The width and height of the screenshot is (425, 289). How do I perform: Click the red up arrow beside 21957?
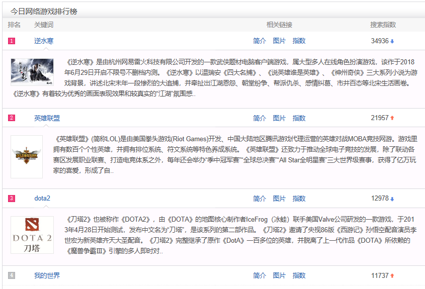[392, 118]
